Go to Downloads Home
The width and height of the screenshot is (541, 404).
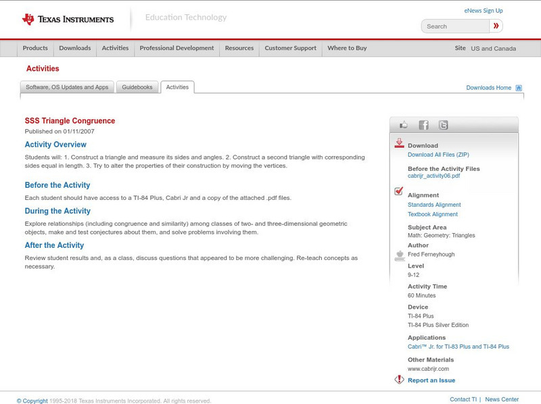[x=488, y=88]
